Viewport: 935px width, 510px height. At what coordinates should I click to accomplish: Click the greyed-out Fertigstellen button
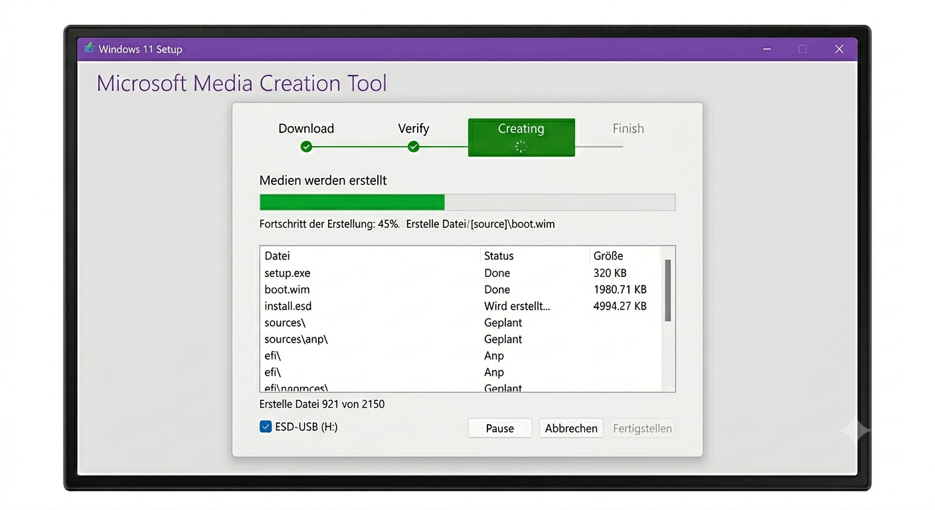[642, 428]
